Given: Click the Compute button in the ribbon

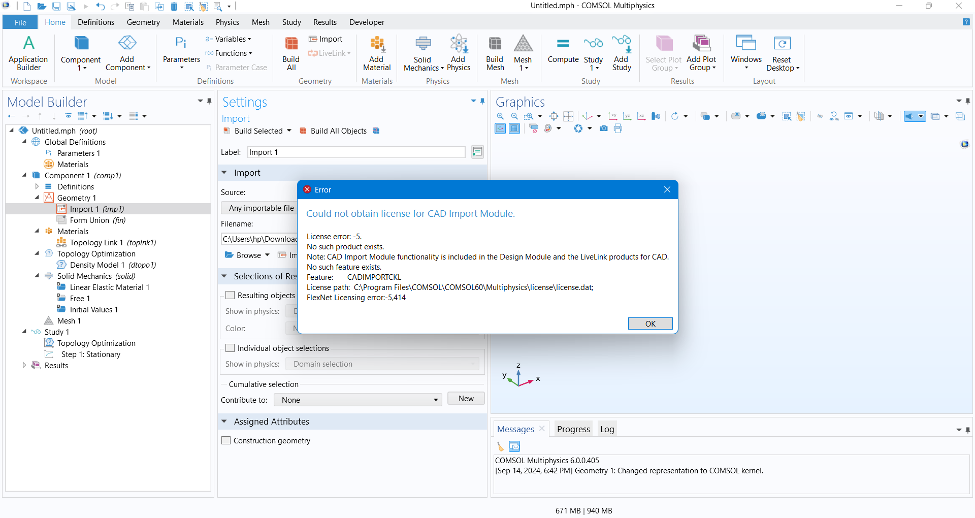Looking at the screenshot, I should coord(563,50).
